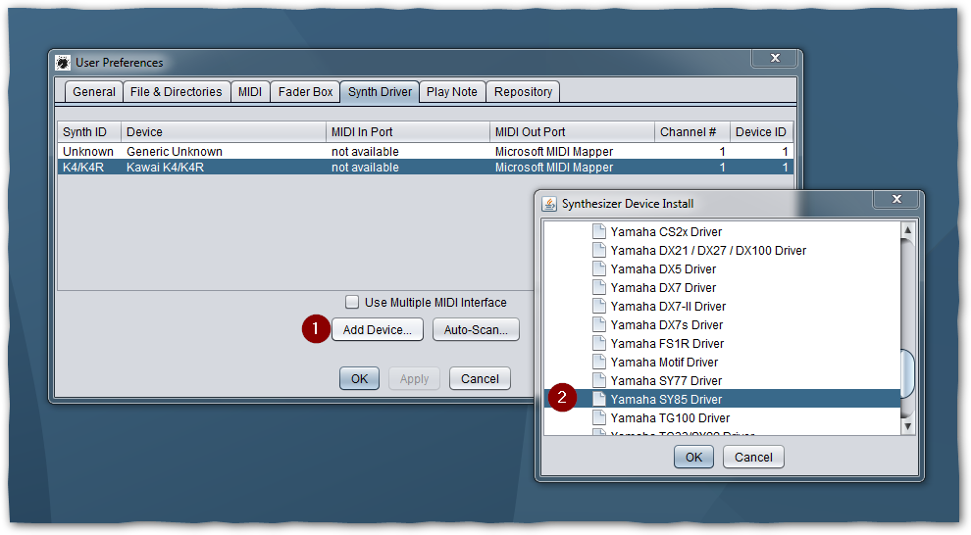971x535 pixels.
Task: Click file icon beside Yamaha SY85 Driver
Action: 599,399
